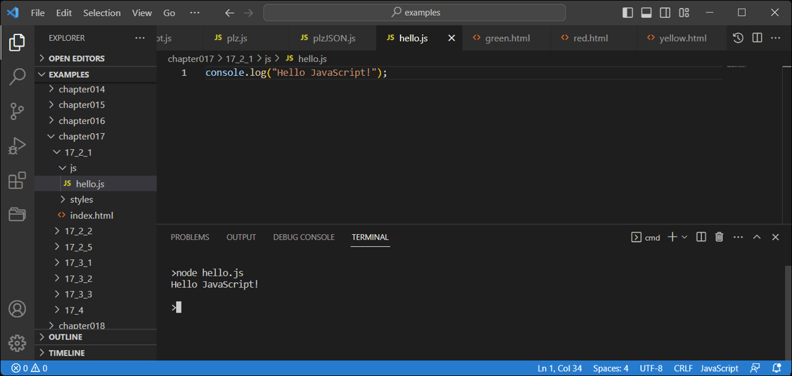Click the new terminal plus icon
Image resolution: width=792 pixels, height=376 pixels.
point(673,237)
